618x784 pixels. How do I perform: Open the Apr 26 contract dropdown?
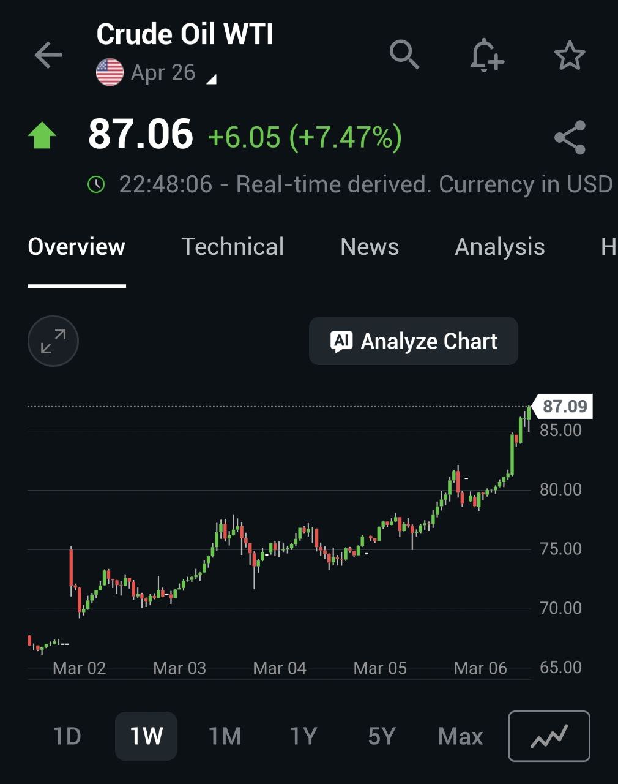(x=211, y=78)
